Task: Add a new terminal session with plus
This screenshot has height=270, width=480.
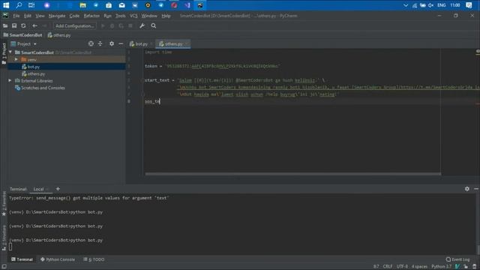Action: 58,189
